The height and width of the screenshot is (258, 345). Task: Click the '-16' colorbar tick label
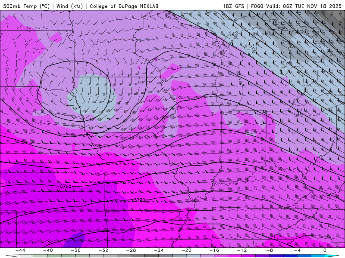[214, 250]
